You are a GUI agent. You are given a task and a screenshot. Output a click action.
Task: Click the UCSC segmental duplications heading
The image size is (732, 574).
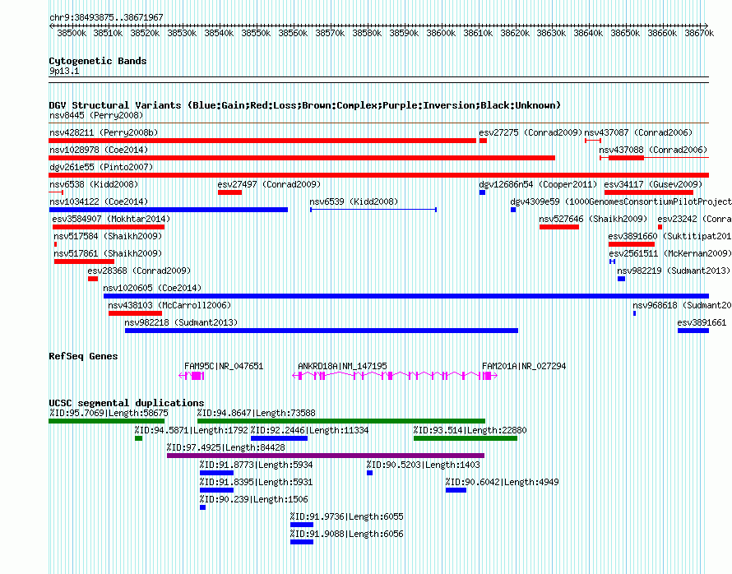click(127, 403)
